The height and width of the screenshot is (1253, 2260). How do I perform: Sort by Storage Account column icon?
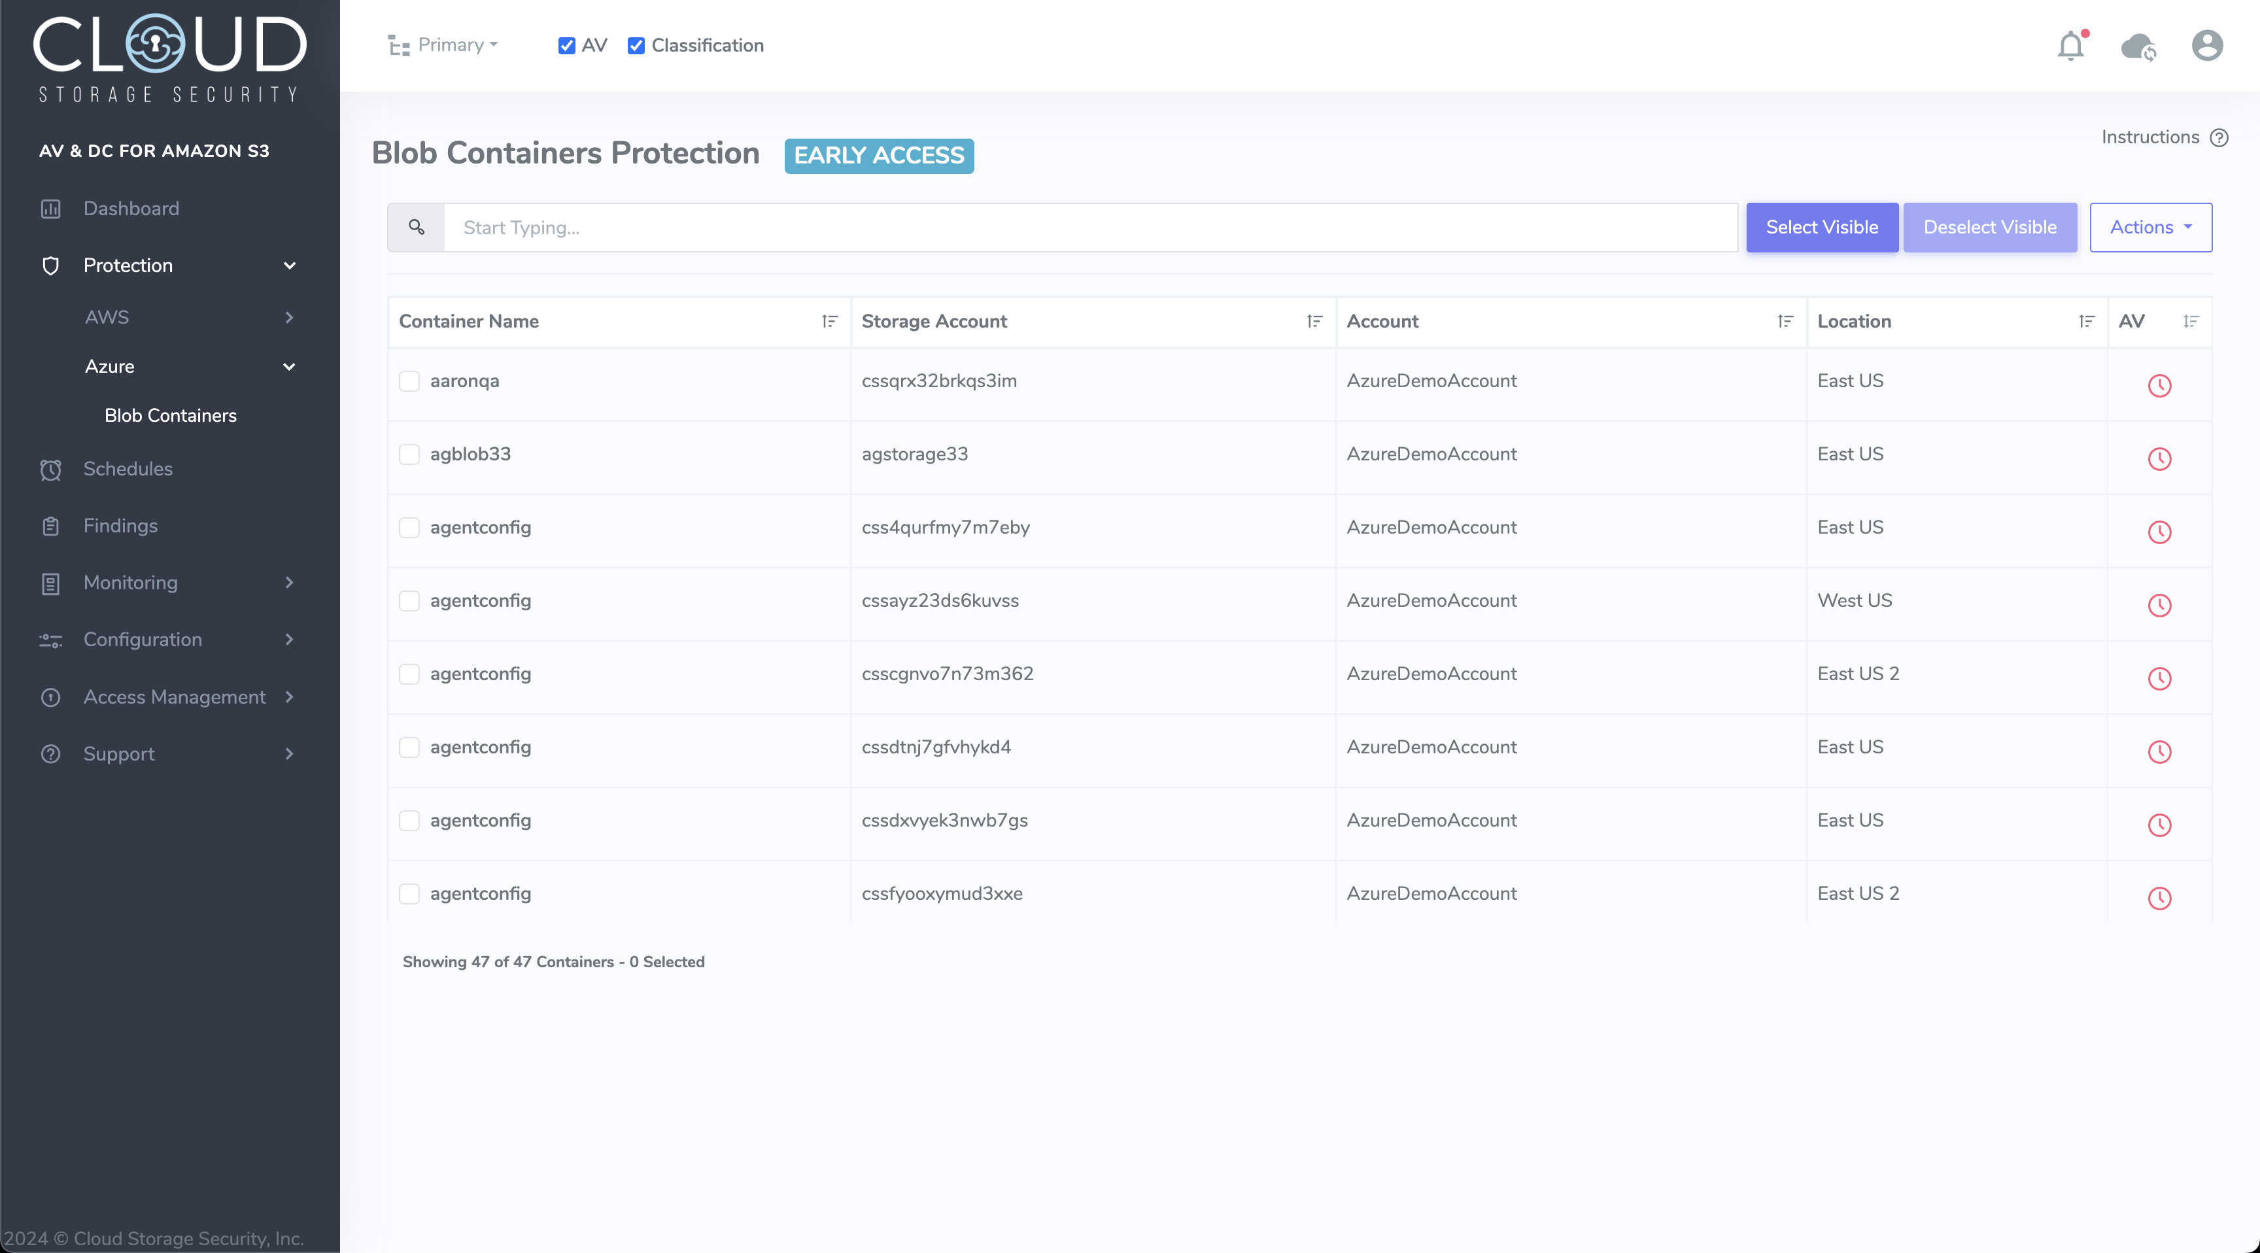[x=1314, y=321]
